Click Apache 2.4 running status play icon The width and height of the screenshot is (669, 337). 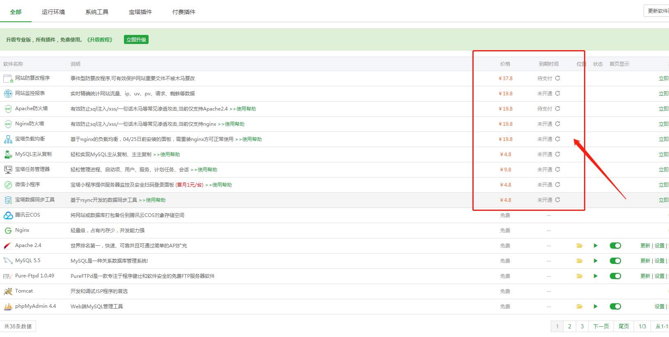(x=596, y=246)
